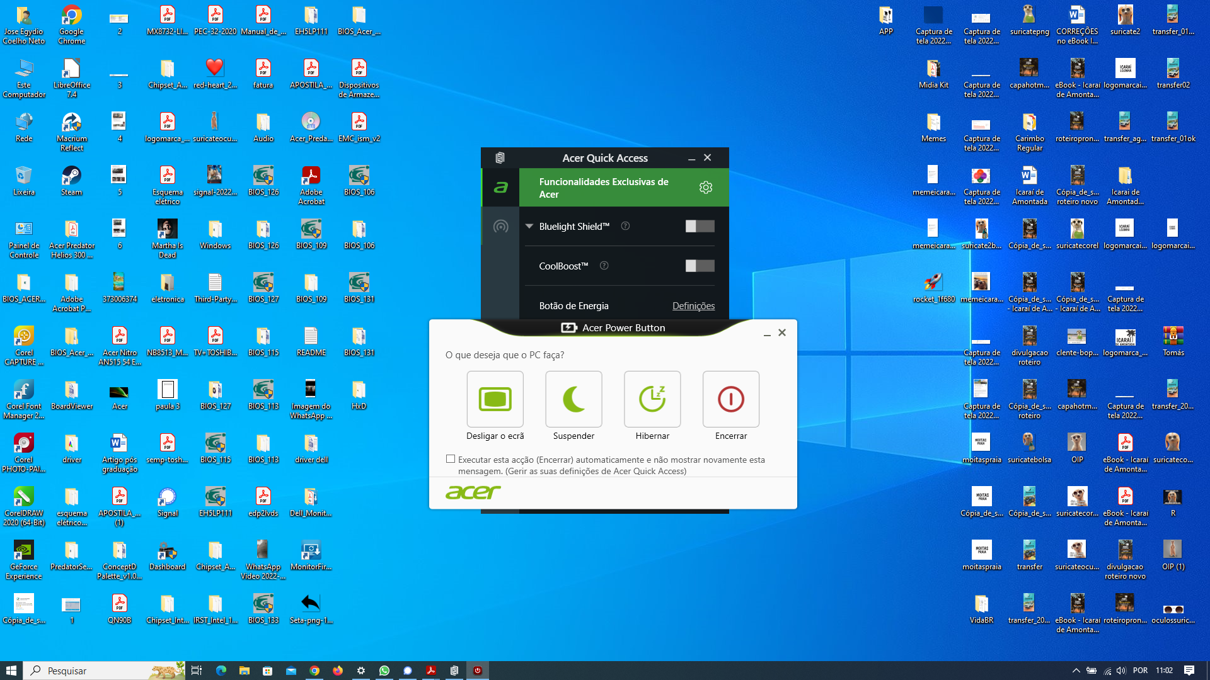Open Google Chrome from the taskbar
Viewport: 1210px width, 680px height.
[314, 671]
